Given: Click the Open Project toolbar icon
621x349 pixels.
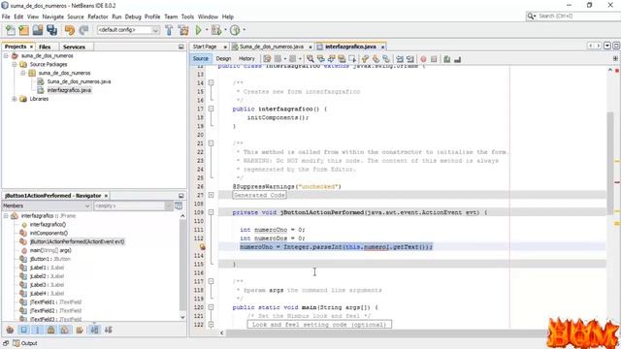Looking at the screenshot, I should [x=38, y=30].
